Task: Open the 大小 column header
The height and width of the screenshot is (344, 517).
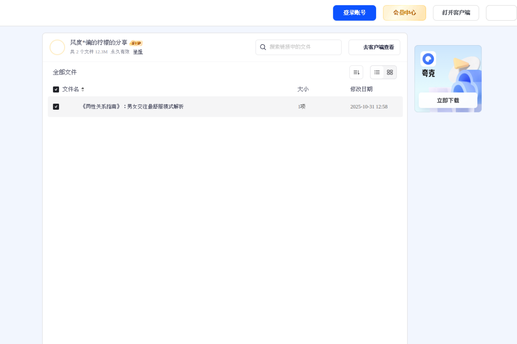Action: [x=303, y=89]
